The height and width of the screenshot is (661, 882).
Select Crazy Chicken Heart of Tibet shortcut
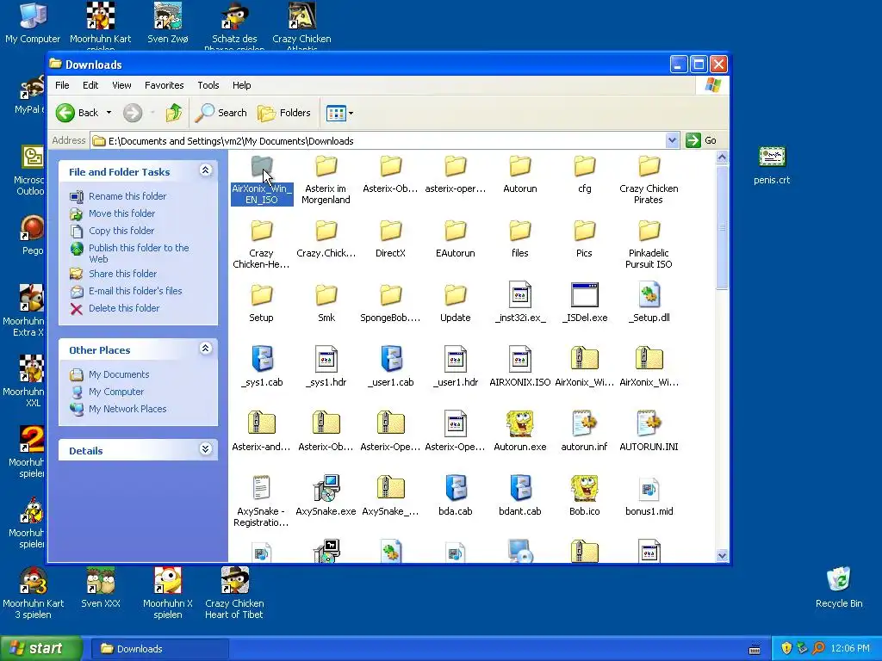coord(234,594)
